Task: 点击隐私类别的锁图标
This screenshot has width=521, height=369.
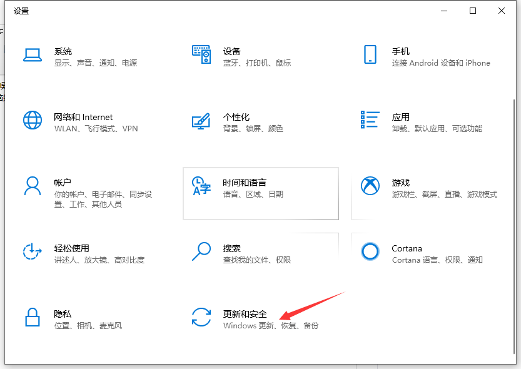Action: tap(33, 318)
